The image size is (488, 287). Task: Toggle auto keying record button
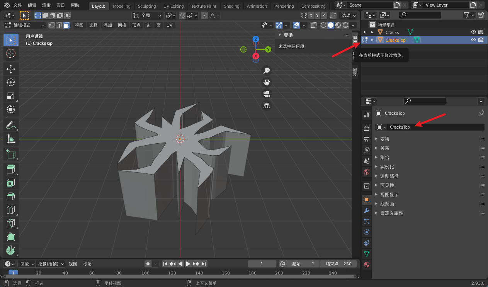148,264
